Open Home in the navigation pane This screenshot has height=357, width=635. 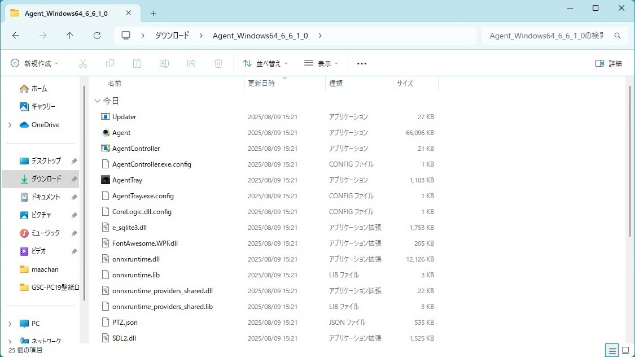coord(33,88)
